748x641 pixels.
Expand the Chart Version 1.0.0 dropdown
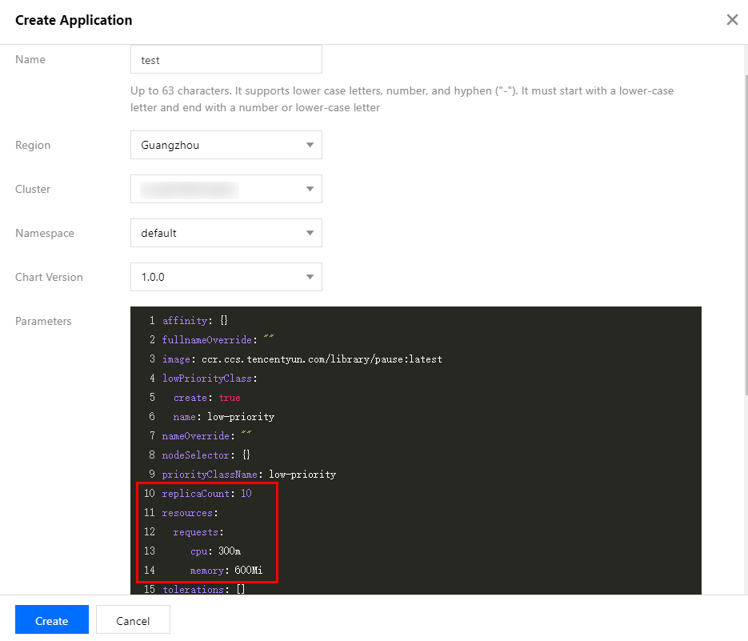[226, 277]
